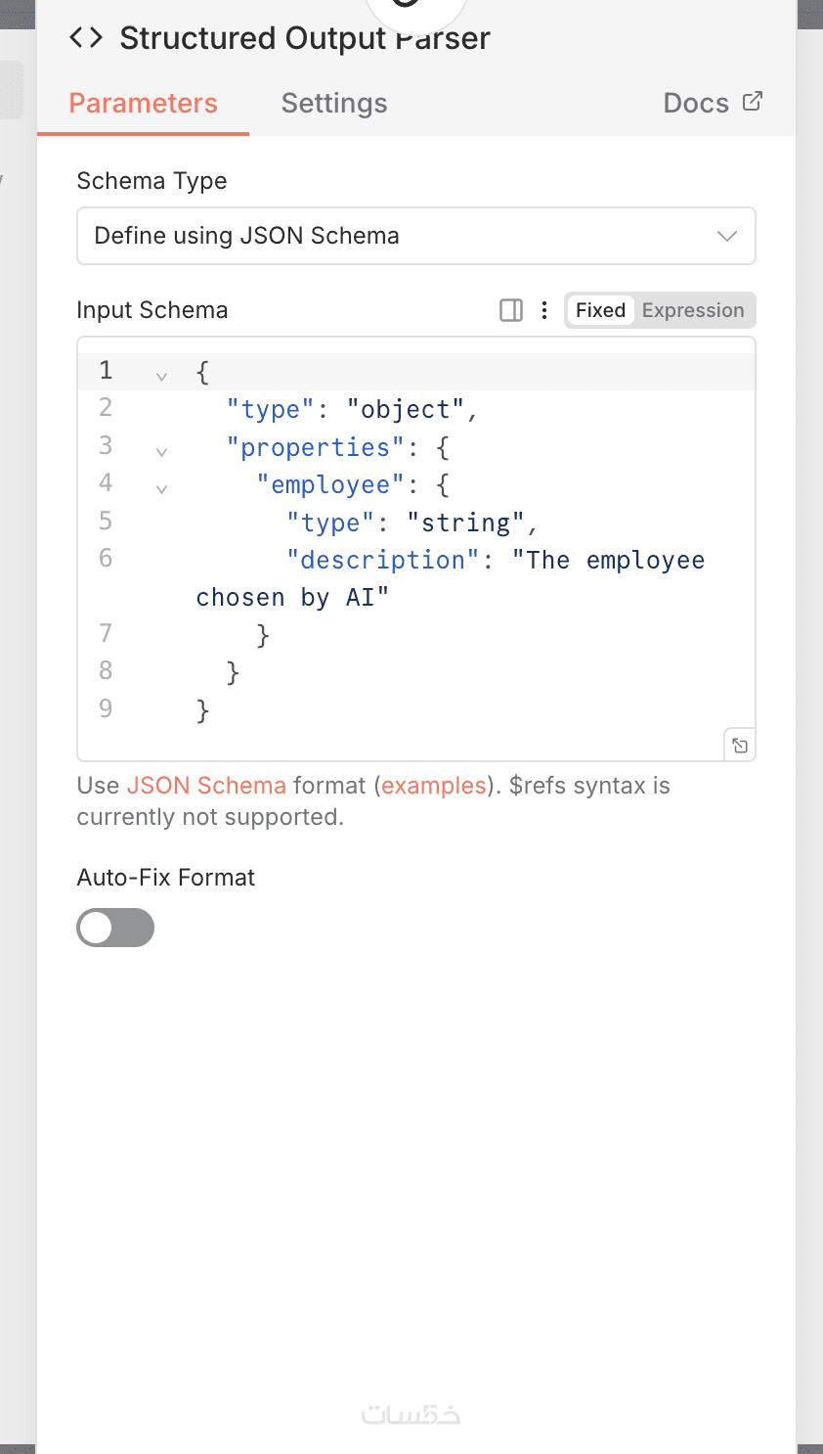Enable the Auto-Fix Format toggle
The height and width of the screenshot is (1454, 823).
(x=115, y=928)
